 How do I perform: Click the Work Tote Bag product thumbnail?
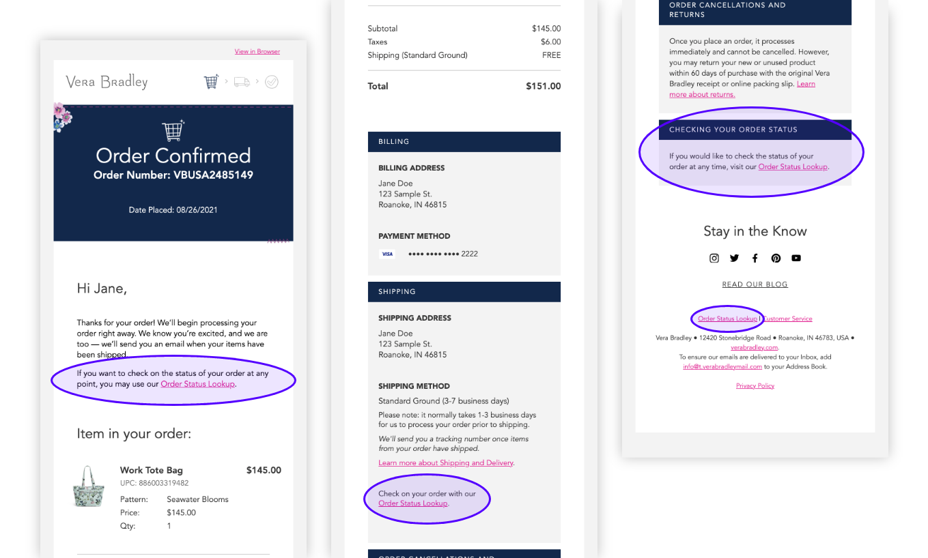pos(88,486)
